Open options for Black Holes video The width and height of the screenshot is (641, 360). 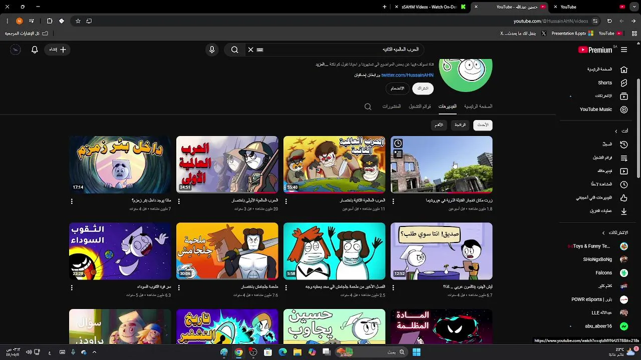coord(72,287)
